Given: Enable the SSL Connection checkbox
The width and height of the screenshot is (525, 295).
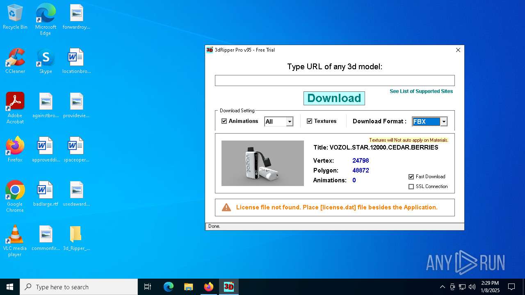Looking at the screenshot, I should click(x=411, y=186).
